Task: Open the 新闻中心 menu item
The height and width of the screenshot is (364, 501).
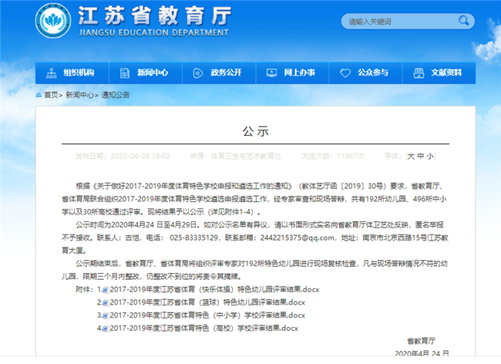Action: pyautogui.click(x=146, y=72)
